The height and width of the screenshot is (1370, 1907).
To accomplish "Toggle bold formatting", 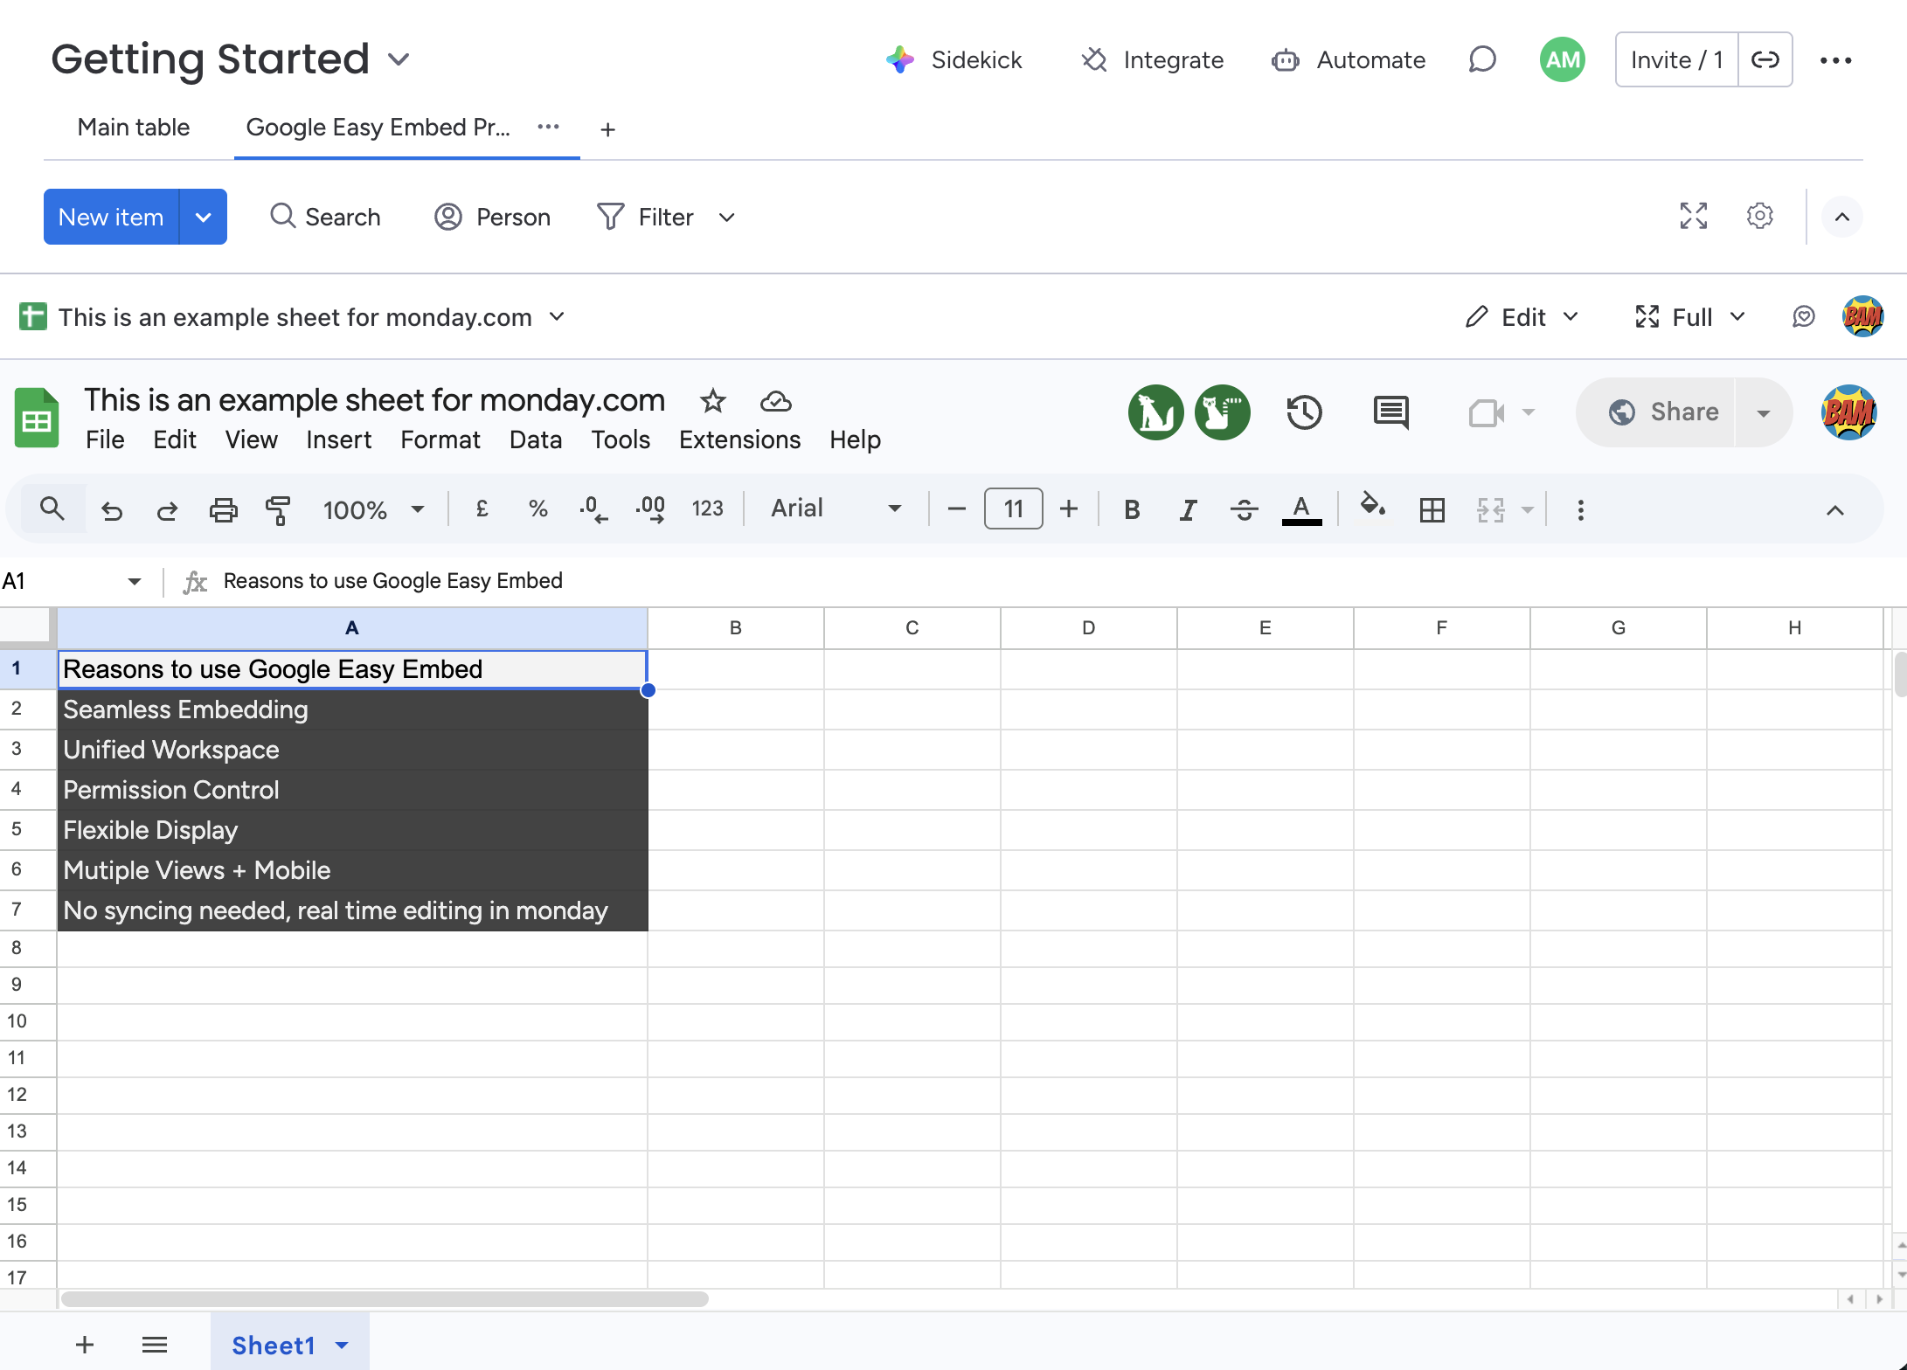I will (x=1132, y=509).
